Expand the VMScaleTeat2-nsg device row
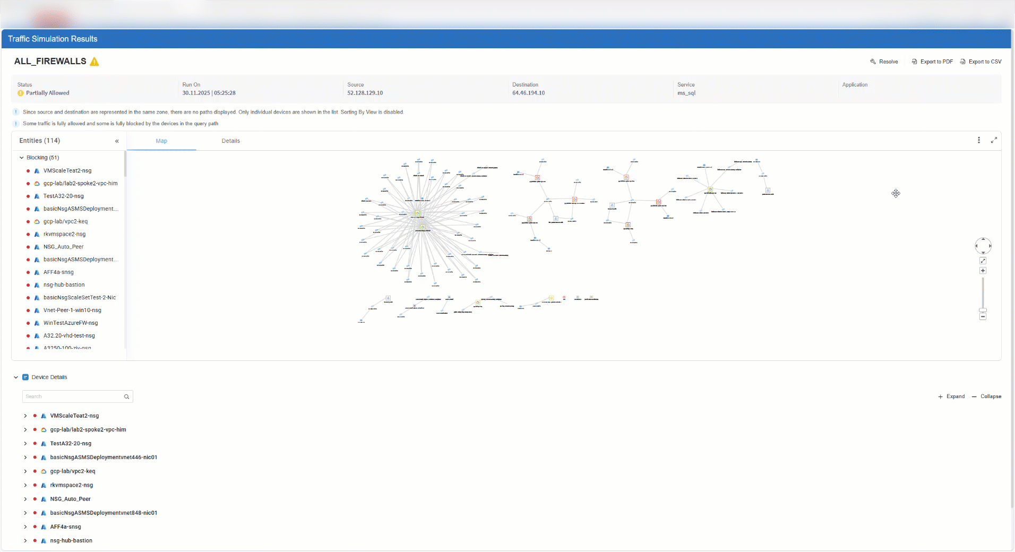 click(x=25, y=416)
